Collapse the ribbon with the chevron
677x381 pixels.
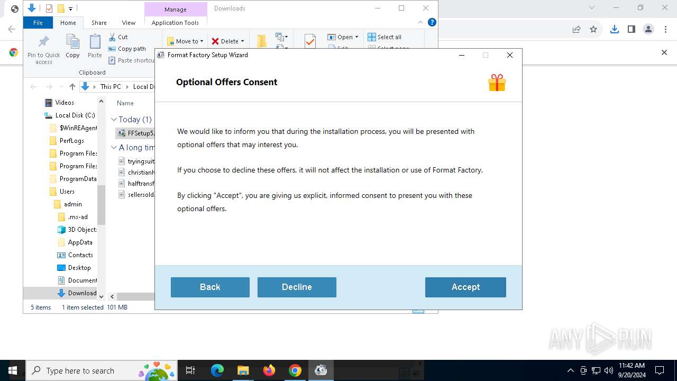point(420,22)
